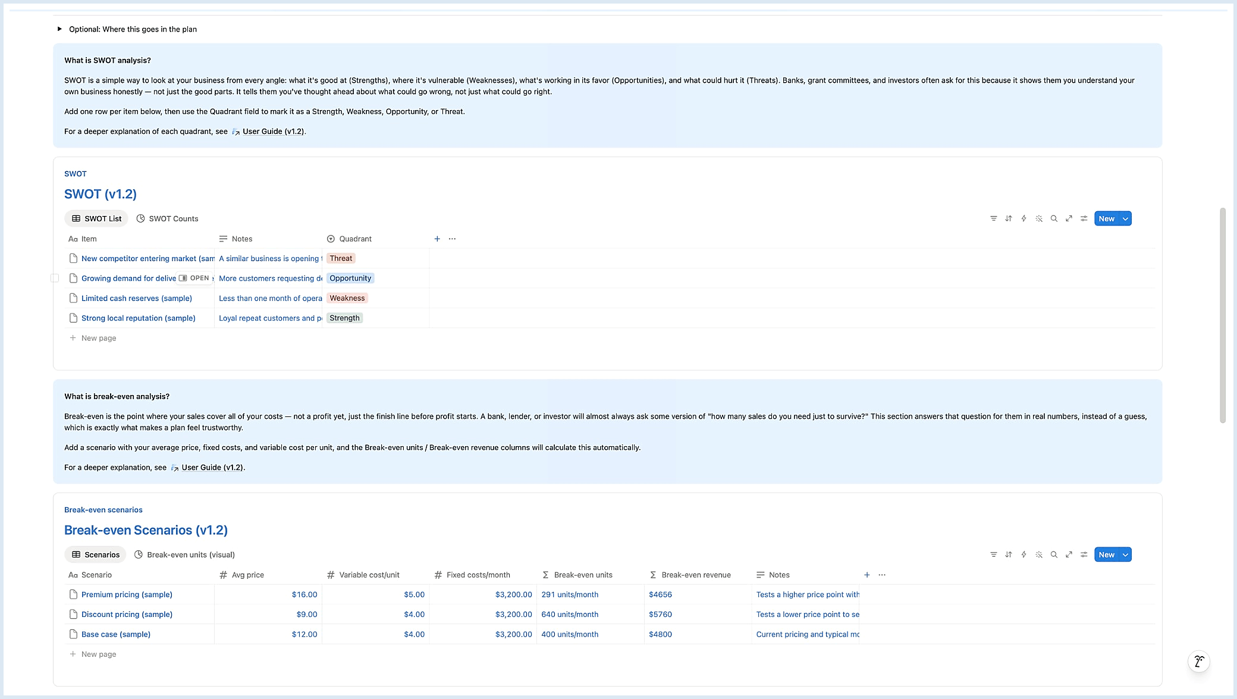Viewport: 1237px width, 699px height.
Task: Click search icon in Break-even toolbar
Action: (1054, 555)
